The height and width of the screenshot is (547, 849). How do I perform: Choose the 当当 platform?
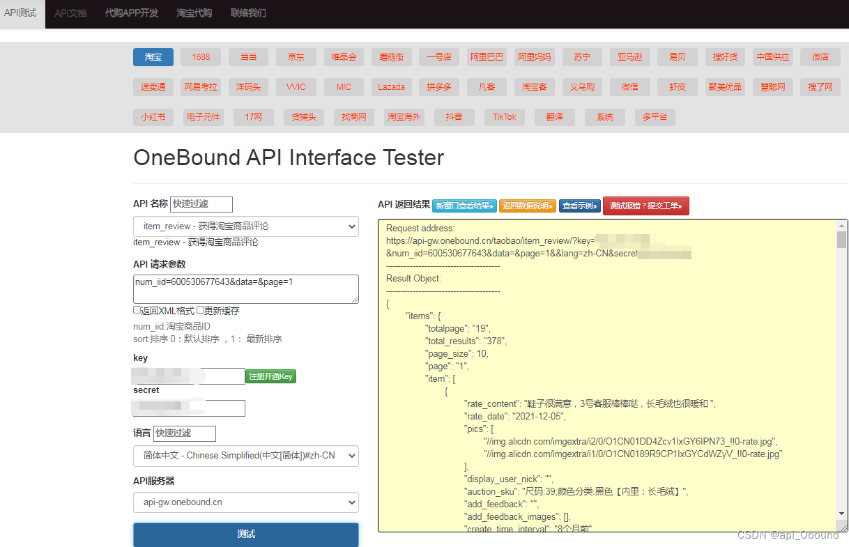click(249, 57)
